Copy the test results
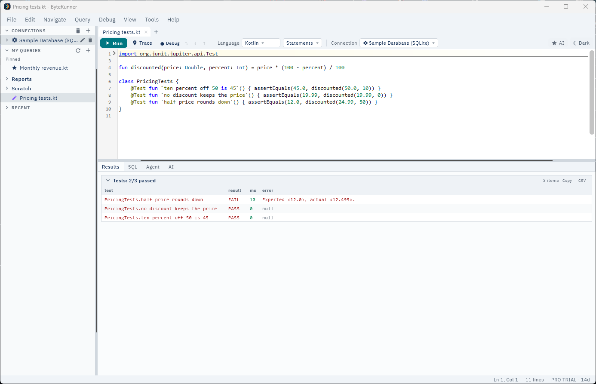The width and height of the screenshot is (596, 384). pyautogui.click(x=567, y=181)
